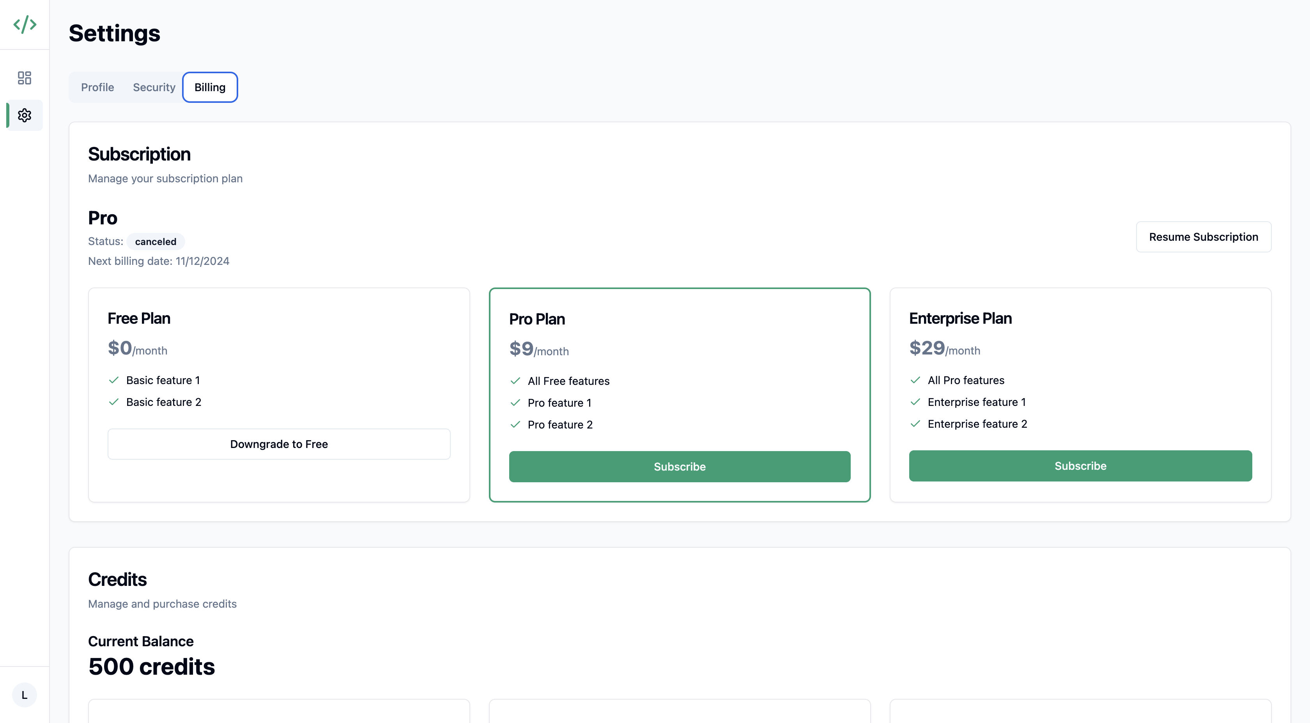Image resolution: width=1310 pixels, height=723 pixels.
Task: Click the All Free features checkmark icon
Action: [x=515, y=381]
